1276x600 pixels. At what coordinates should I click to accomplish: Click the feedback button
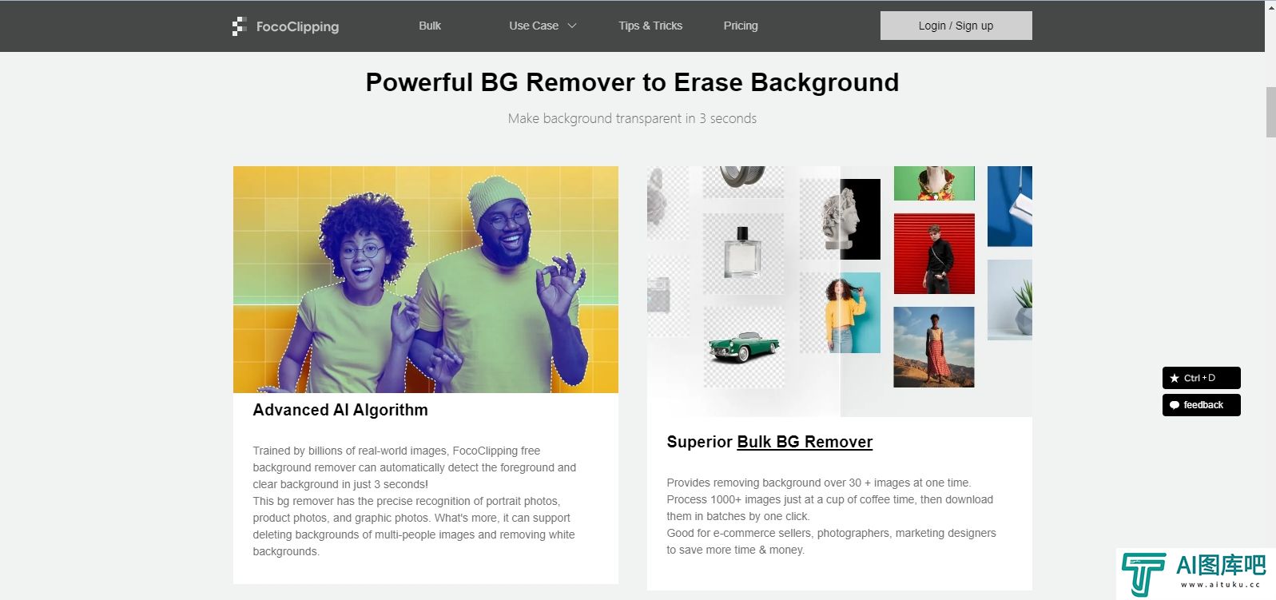pyautogui.click(x=1201, y=405)
